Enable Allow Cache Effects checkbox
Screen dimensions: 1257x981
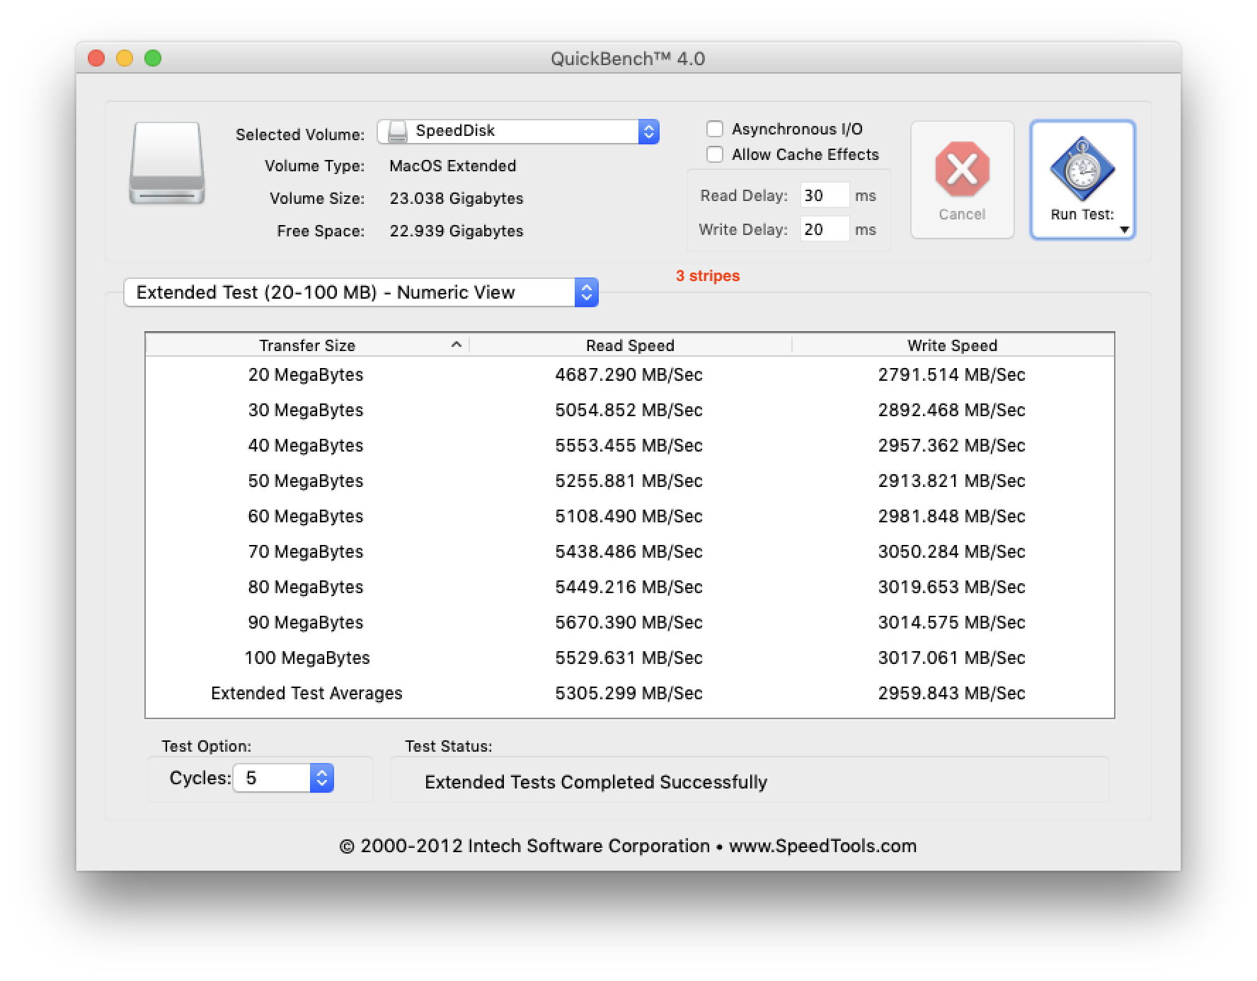[x=715, y=154]
